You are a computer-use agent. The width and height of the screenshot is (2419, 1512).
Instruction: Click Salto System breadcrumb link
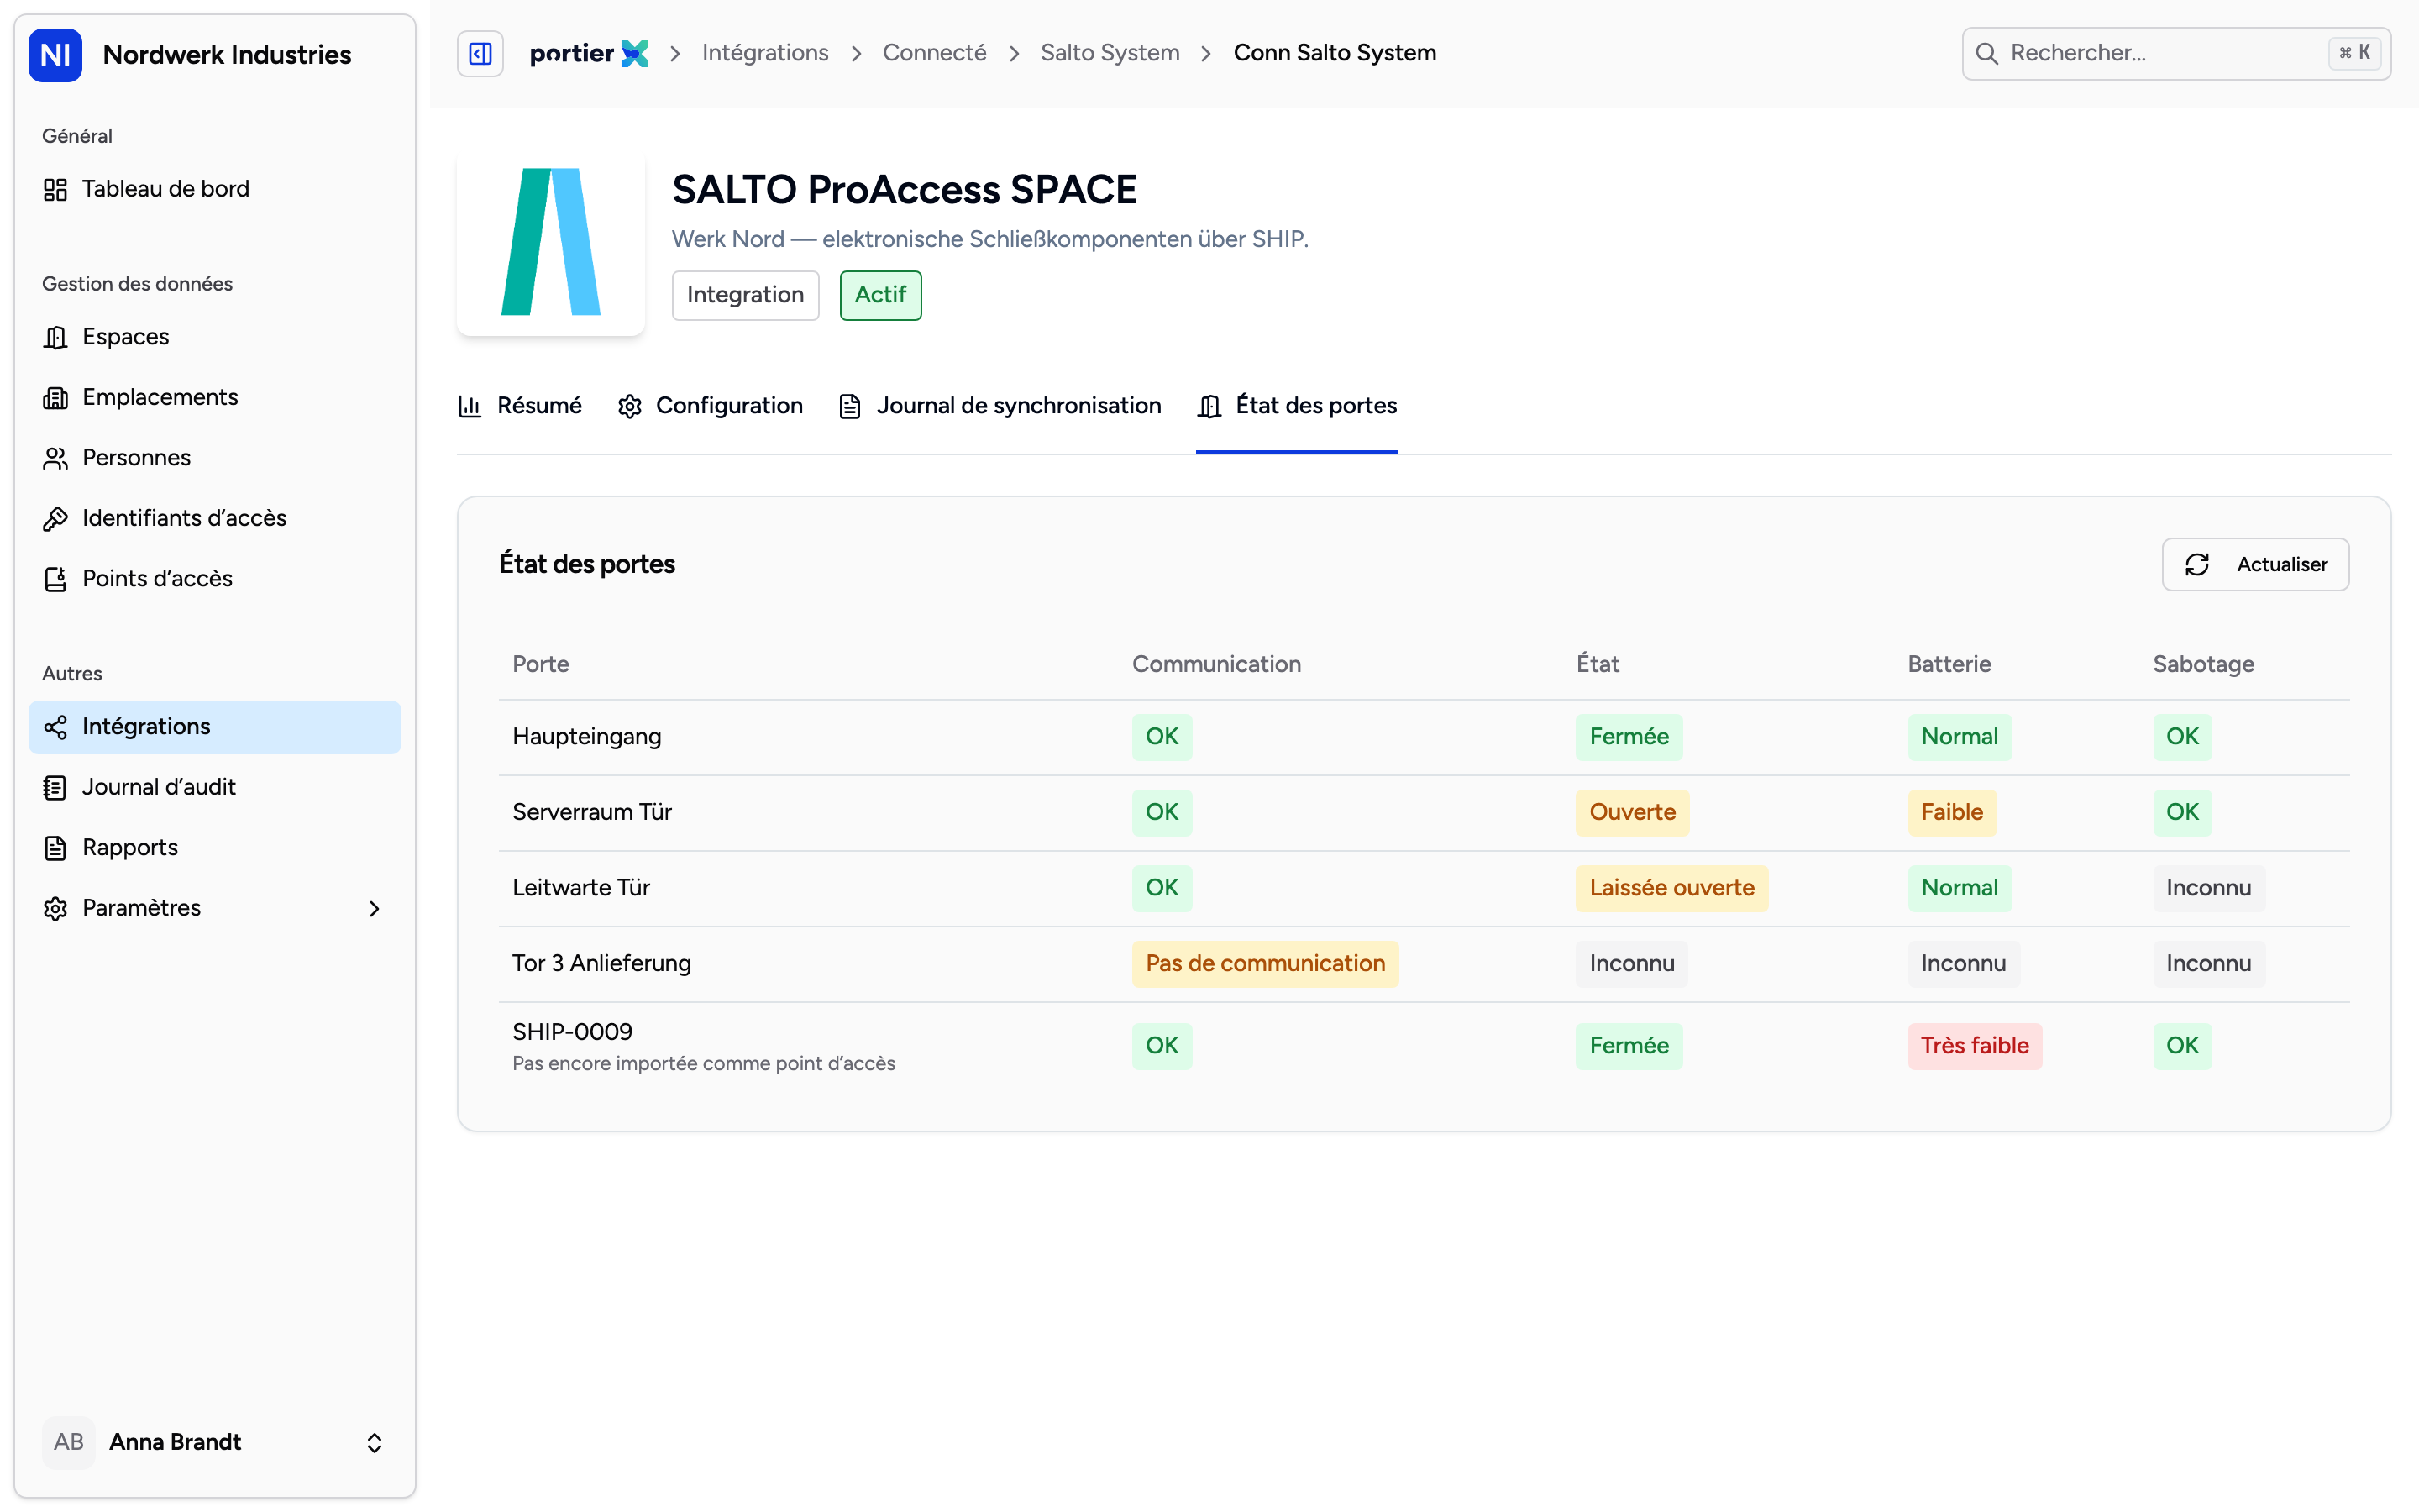1110,53
